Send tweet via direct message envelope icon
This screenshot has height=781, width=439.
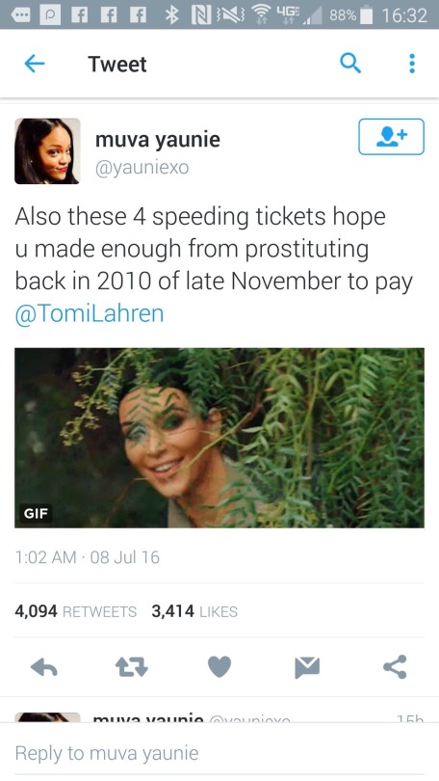[307, 667]
